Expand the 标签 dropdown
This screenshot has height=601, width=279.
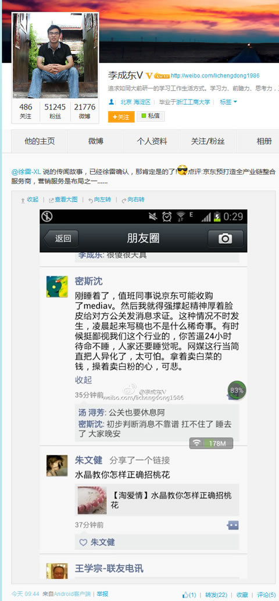(228, 102)
